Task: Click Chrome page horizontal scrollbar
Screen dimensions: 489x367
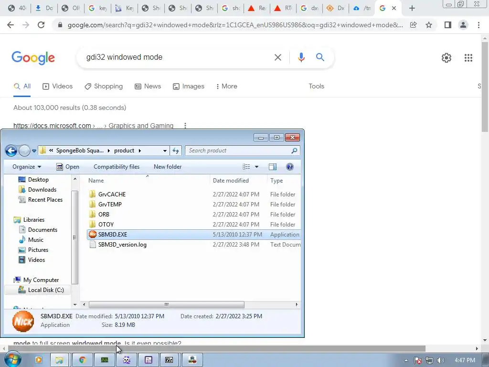Action: click(217, 348)
